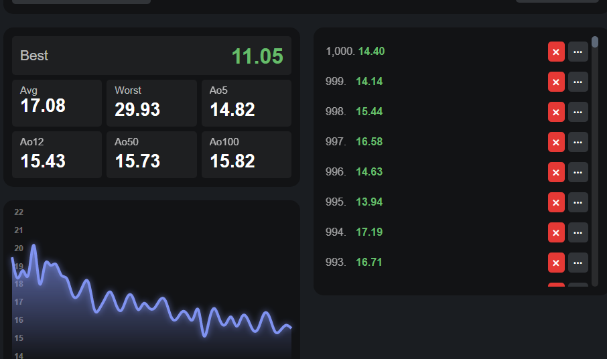
Task: Open the Worst 29.93 stat card
Action: tap(151, 103)
